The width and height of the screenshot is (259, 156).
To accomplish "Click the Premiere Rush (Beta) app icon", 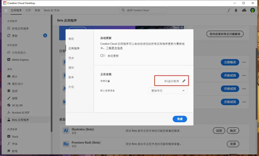I will pos(66,144).
